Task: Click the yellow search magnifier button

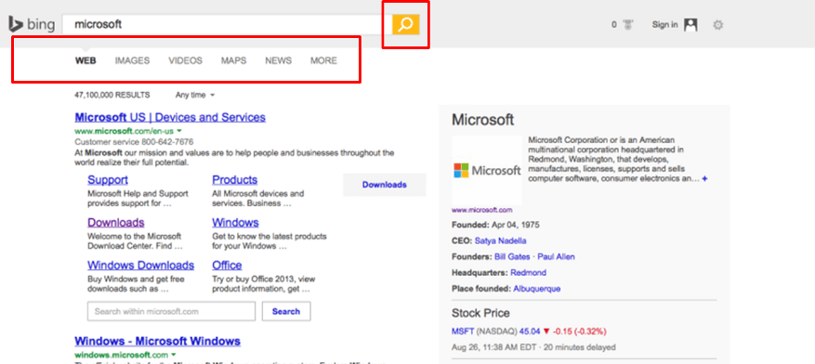Action: [x=405, y=24]
